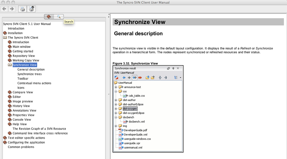Click the book icon beside History View
This screenshot has height=159, width=287.
10,106
